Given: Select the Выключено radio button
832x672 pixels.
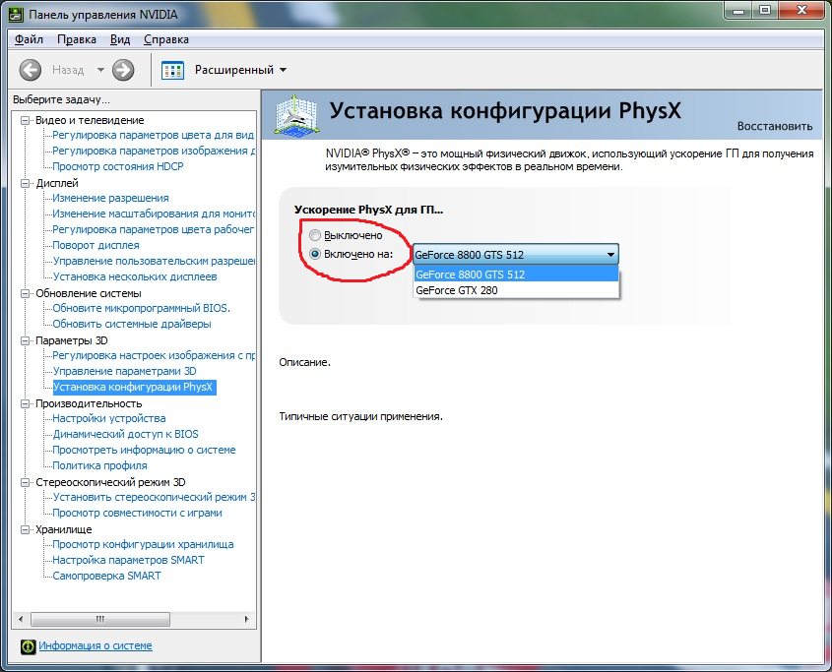Looking at the screenshot, I should click(x=315, y=235).
